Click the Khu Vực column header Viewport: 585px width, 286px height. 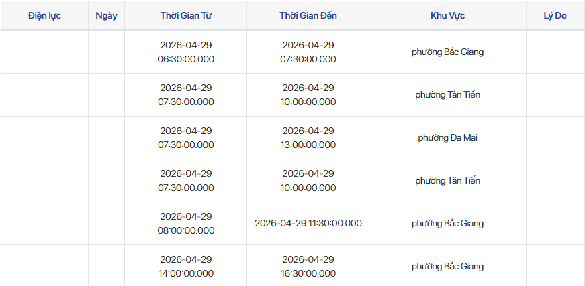448,15
